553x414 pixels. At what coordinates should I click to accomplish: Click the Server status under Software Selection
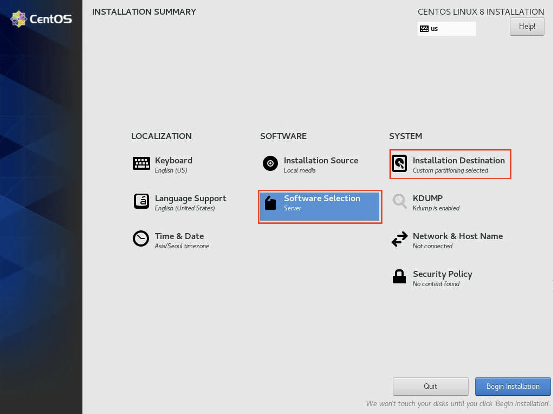point(292,208)
